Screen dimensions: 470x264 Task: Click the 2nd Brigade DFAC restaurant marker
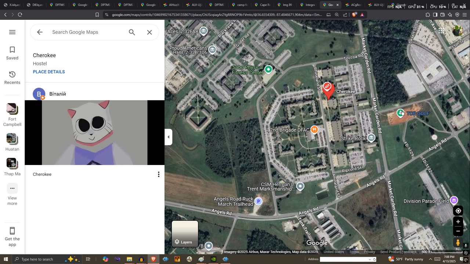[x=314, y=129]
